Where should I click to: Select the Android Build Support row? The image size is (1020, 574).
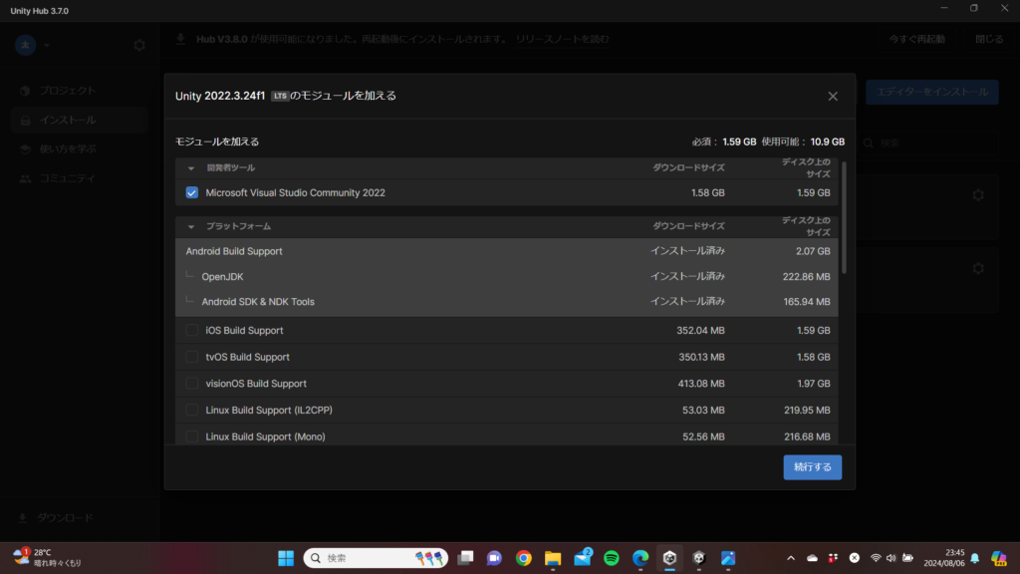(x=507, y=251)
